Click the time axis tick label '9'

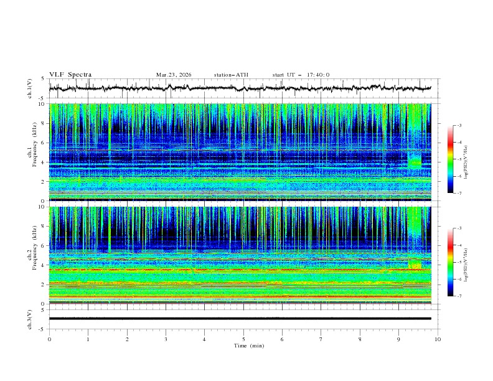point(398,339)
